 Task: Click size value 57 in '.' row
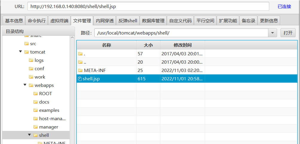[140, 54]
